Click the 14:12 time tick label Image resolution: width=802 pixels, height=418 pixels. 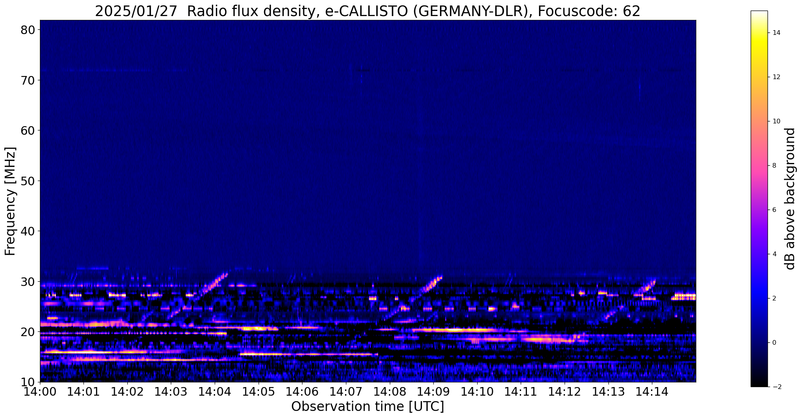(565, 392)
